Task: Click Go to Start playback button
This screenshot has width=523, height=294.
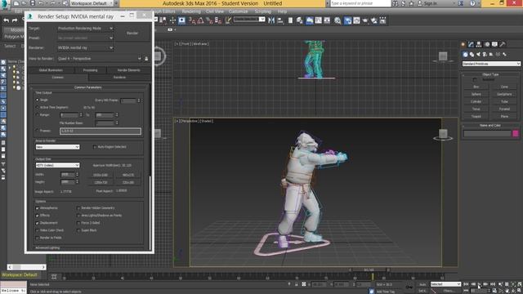Action: [466, 284]
